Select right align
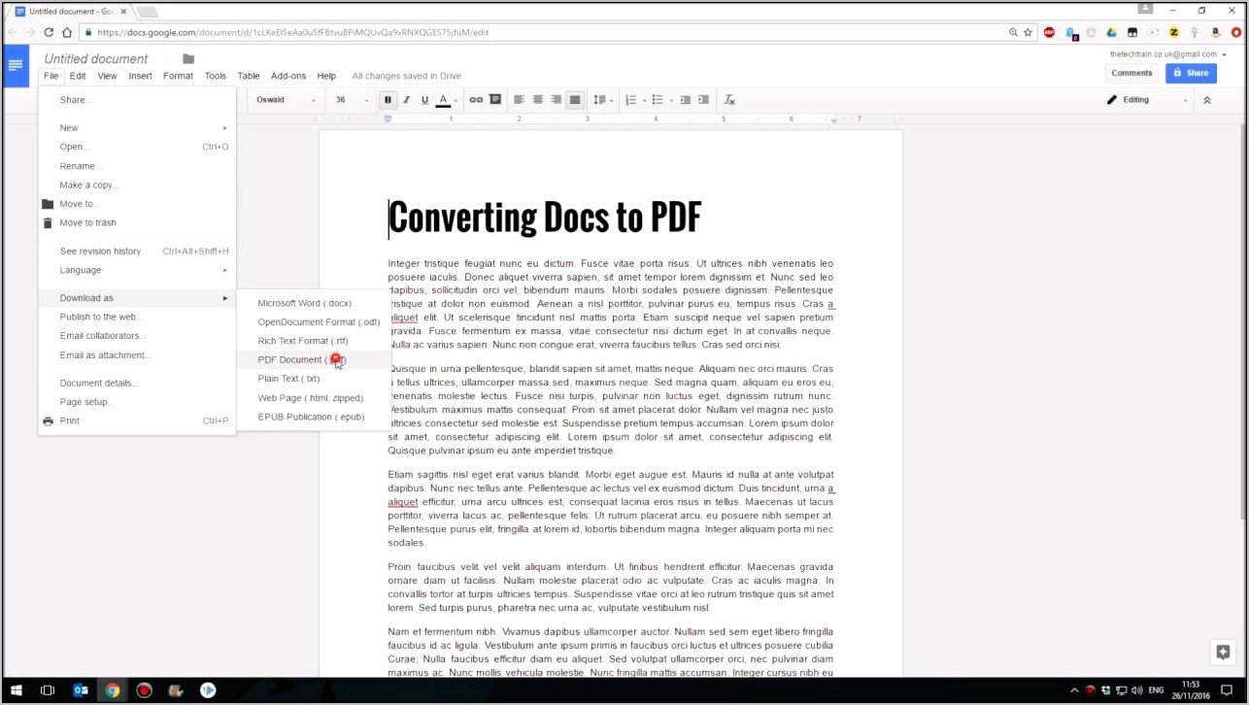Screen dimensions: 1249x705 pos(556,100)
